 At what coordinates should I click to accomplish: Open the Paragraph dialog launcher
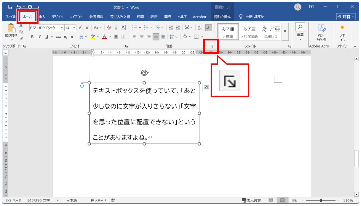click(x=212, y=46)
